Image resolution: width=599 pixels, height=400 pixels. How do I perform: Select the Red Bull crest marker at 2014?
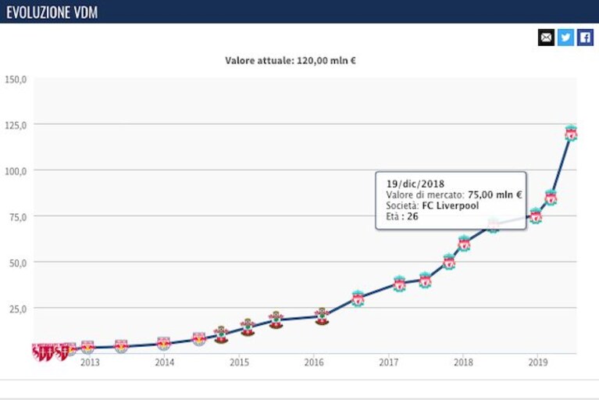pos(163,344)
